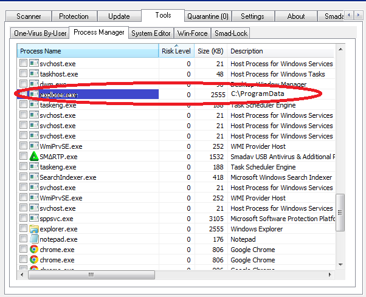Click the 'Host Process for Windows Tasks' description

(x=278, y=74)
